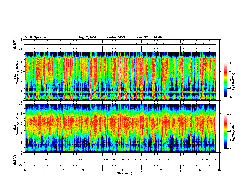Click time-axis tick label "4"
The height and width of the screenshot is (191, 247).
click(103, 170)
